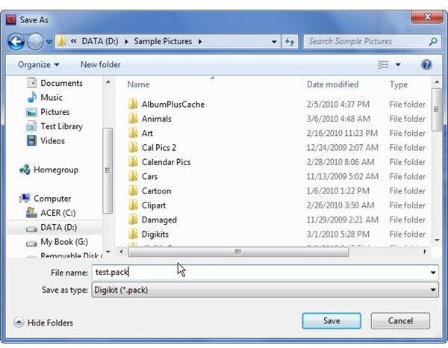Sort by the Type column header
This screenshot has height=348, width=448.
point(399,84)
